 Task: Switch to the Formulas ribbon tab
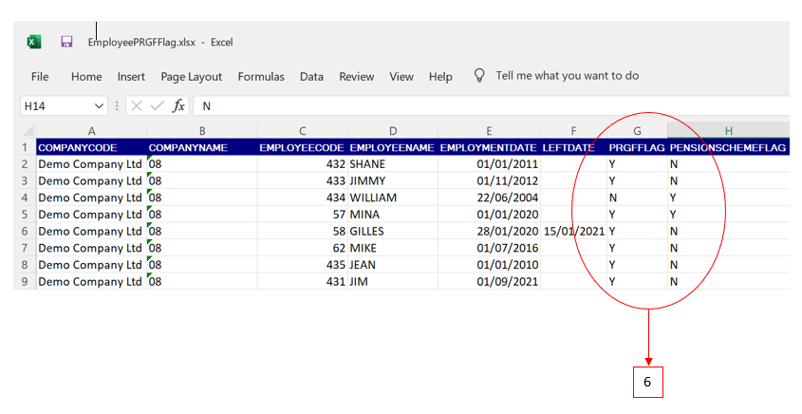261,77
